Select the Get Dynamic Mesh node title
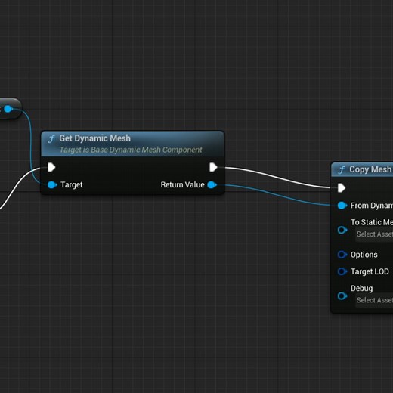Screen dimensions: 393x393 (x=95, y=138)
